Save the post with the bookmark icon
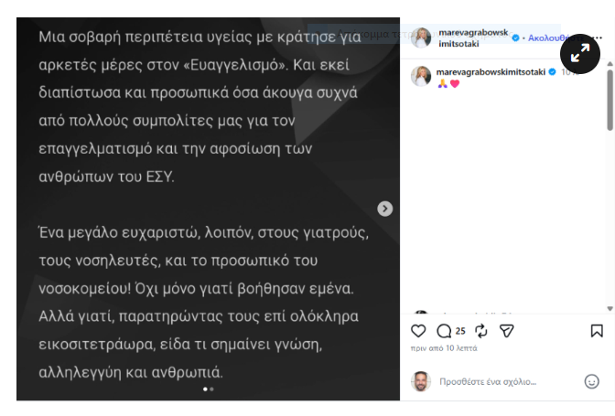Image resolution: width=615 pixels, height=416 pixels. 596,331
